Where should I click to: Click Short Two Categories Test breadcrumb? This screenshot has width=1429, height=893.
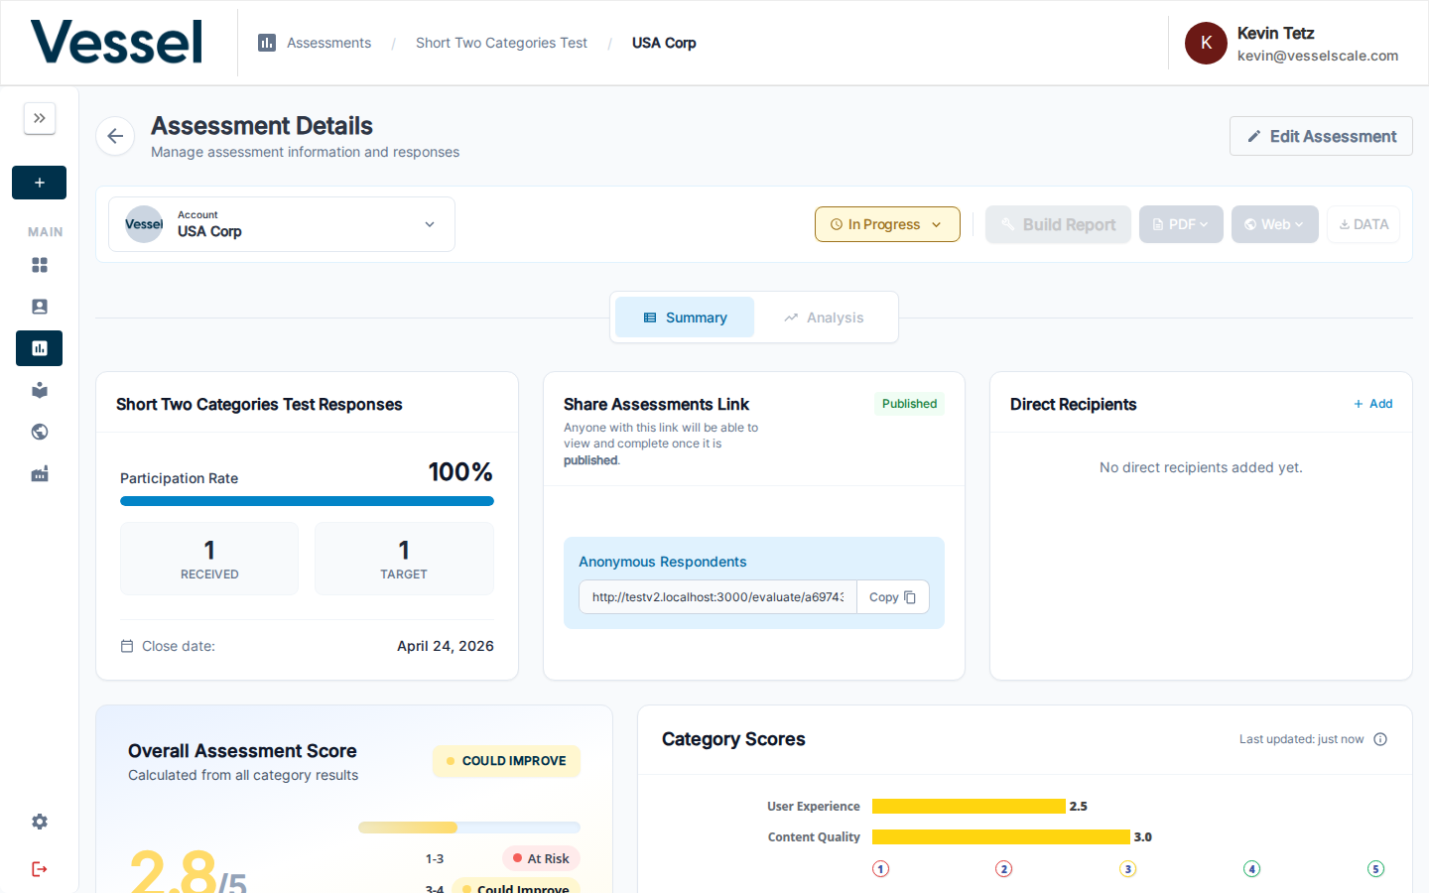click(x=501, y=43)
